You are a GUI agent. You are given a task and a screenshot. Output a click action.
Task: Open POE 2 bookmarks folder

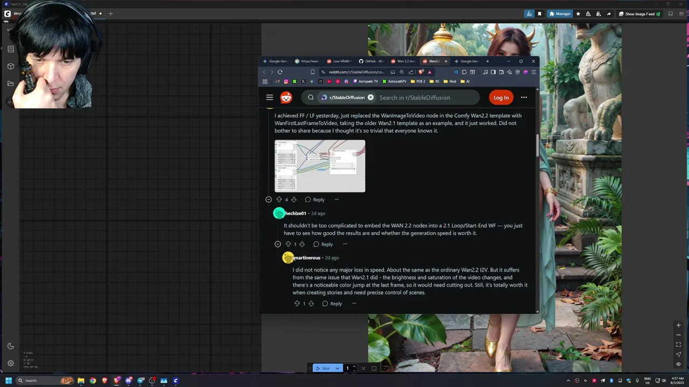(418, 82)
